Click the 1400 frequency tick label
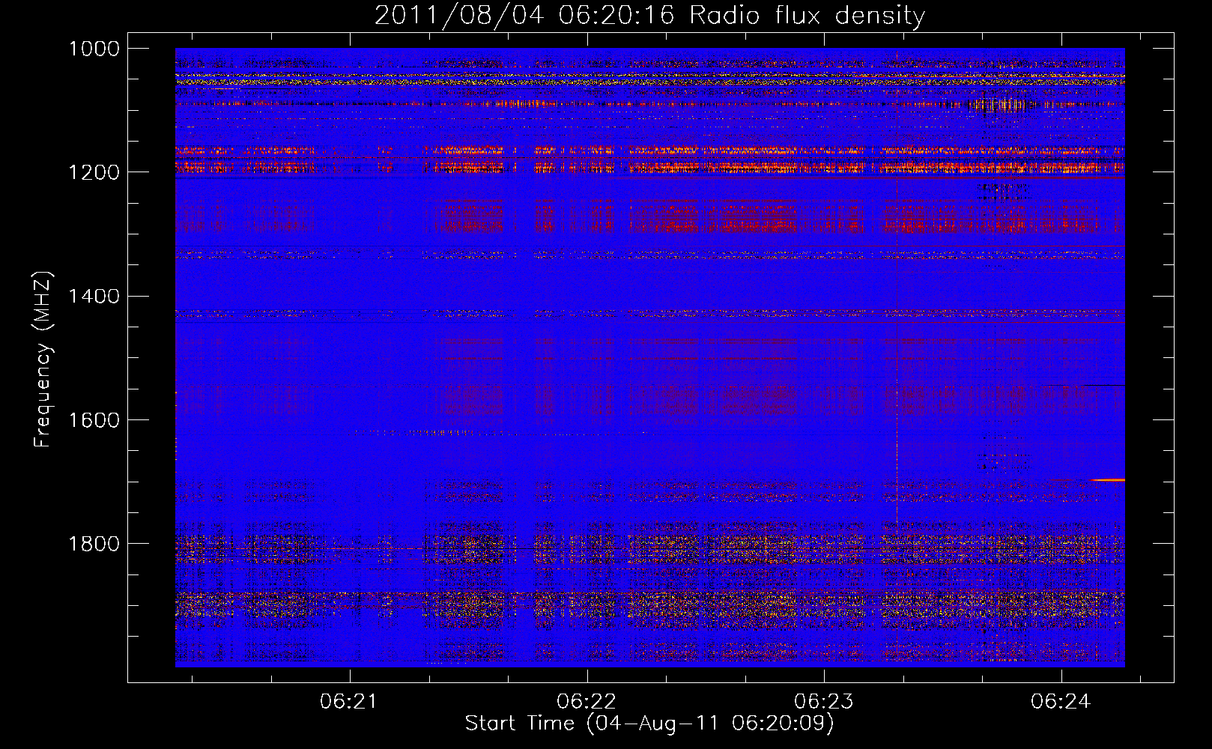Viewport: 1212px width, 749px height. [x=94, y=297]
